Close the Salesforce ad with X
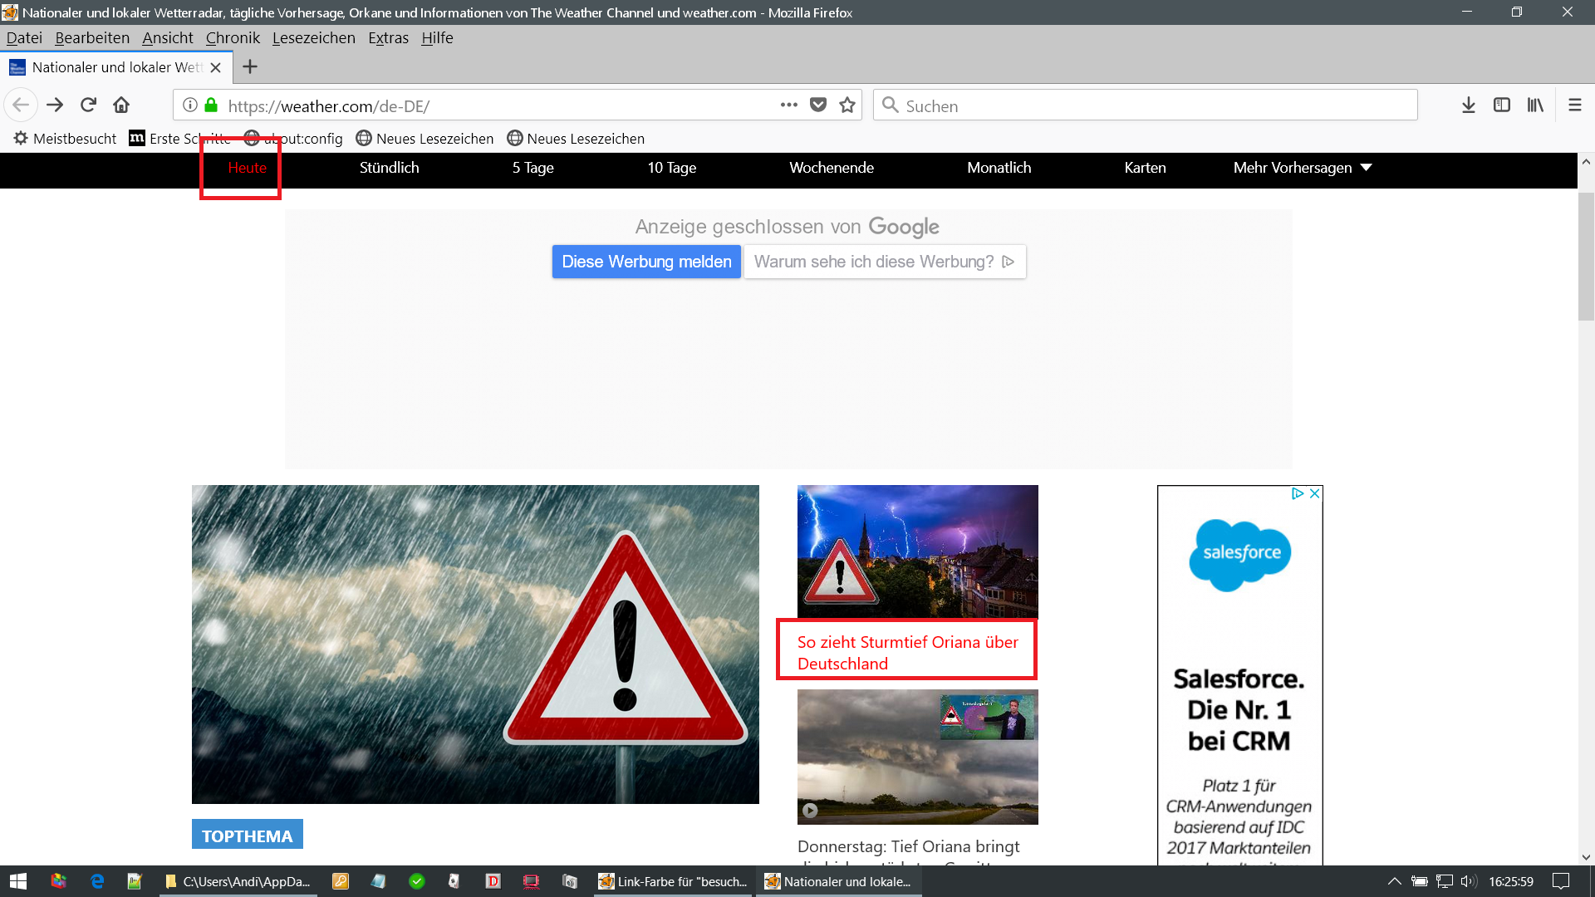Image resolution: width=1595 pixels, height=897 pixels. coord(1315,493)
